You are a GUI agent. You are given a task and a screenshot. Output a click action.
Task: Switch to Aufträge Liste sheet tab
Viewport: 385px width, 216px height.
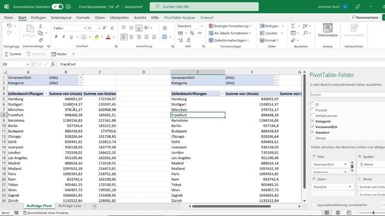(70, 206)
